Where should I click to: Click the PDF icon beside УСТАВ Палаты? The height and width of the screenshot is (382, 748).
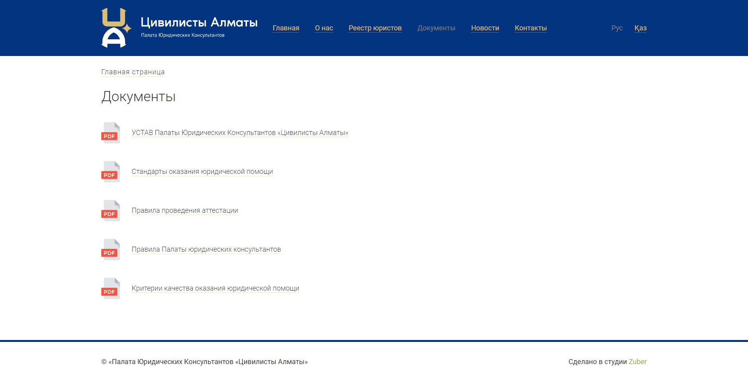coord(111,133)
